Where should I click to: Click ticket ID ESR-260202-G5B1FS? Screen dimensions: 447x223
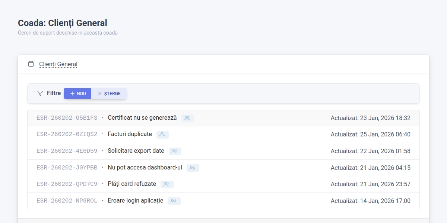(x=67, y=118)
